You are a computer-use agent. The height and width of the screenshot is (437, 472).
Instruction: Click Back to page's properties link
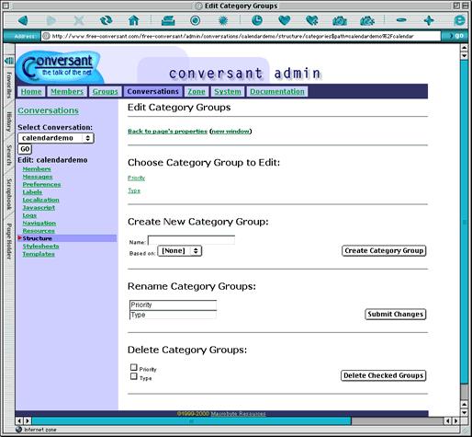[x=167, y=132]
